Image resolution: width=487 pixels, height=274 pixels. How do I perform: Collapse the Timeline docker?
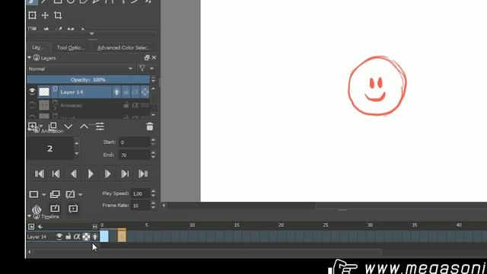(29, 216)
